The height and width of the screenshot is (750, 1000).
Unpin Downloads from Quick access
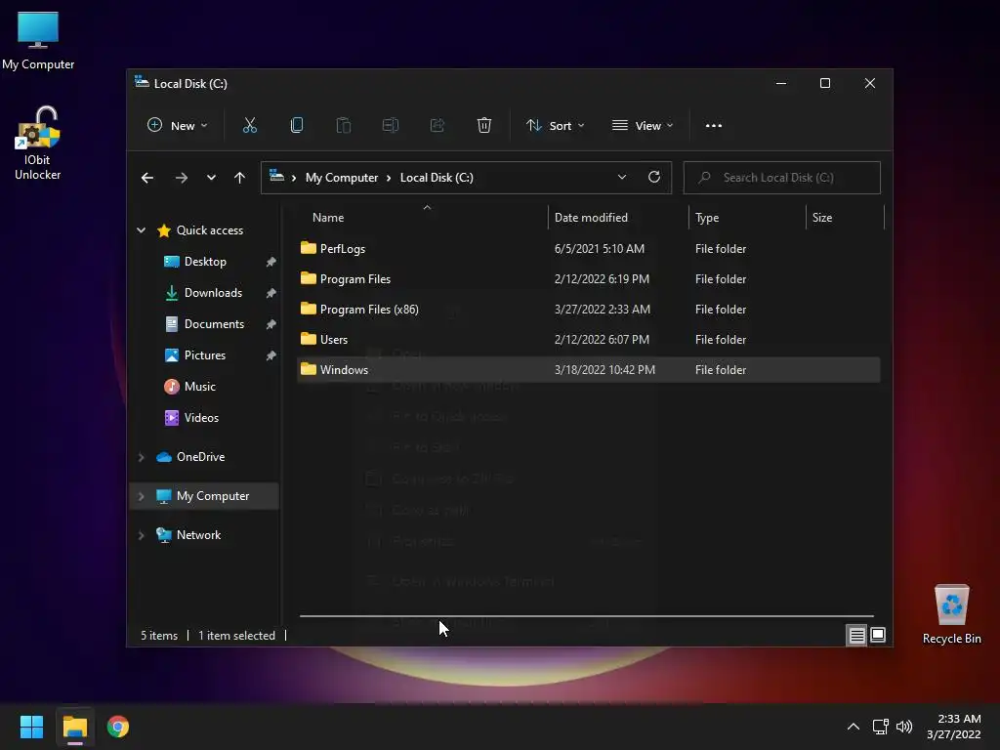click(x=271, y=293)
